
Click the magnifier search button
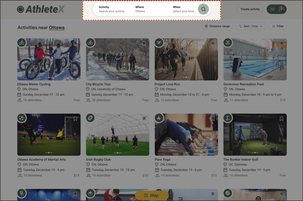click(x=203, y=9)
